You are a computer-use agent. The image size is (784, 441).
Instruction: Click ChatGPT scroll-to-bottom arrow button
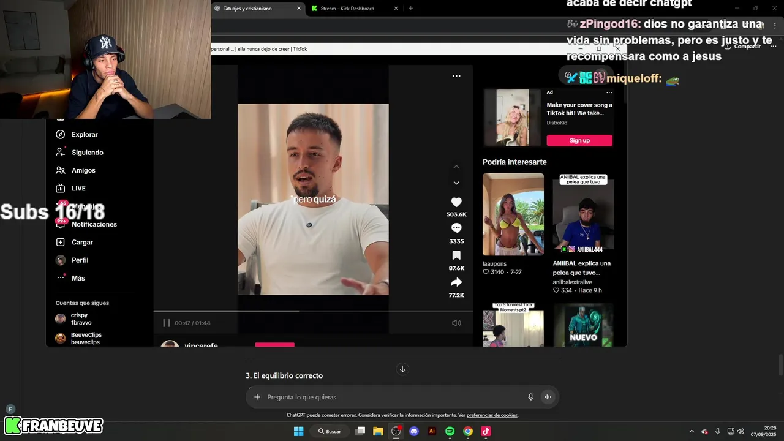[402, 369]
